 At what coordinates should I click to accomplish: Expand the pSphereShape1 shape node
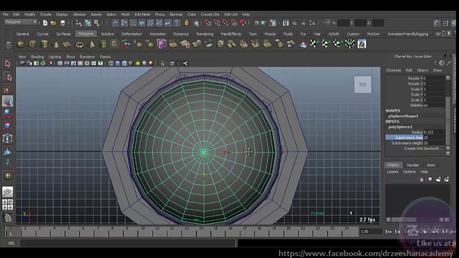403,116
